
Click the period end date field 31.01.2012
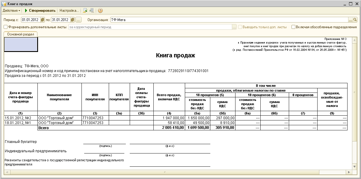click(x=61, y=20)
